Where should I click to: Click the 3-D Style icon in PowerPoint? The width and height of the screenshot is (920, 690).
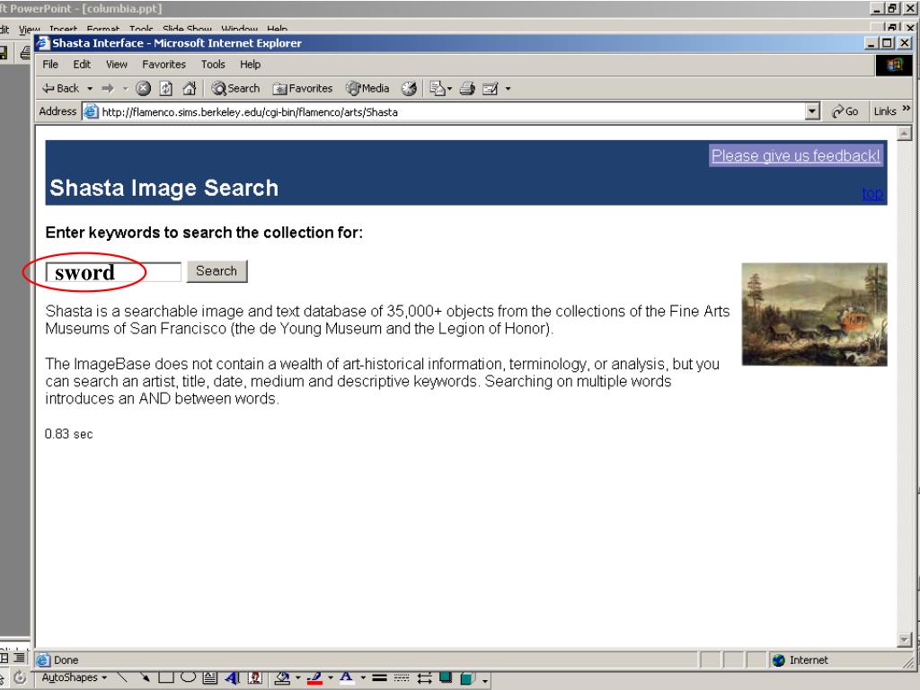click(467, 678)
